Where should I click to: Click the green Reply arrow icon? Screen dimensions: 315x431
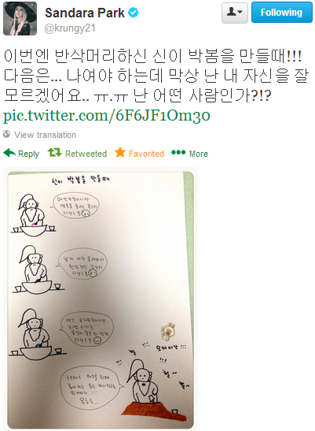pyautogui.click(x=9, y=153)
